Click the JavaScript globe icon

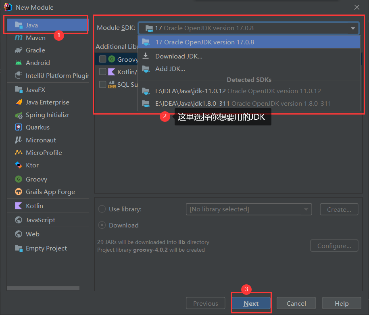click(19, 220)
